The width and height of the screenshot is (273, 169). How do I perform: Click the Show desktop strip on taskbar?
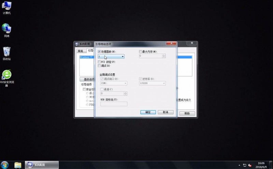[x=271, y=165]
